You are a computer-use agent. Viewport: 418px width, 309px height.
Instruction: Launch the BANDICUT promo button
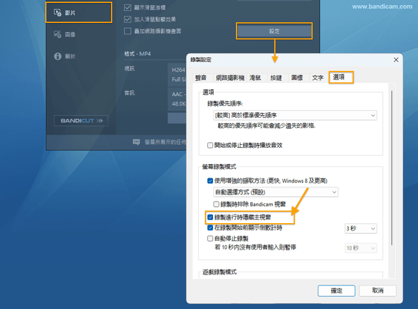point(80,121)
